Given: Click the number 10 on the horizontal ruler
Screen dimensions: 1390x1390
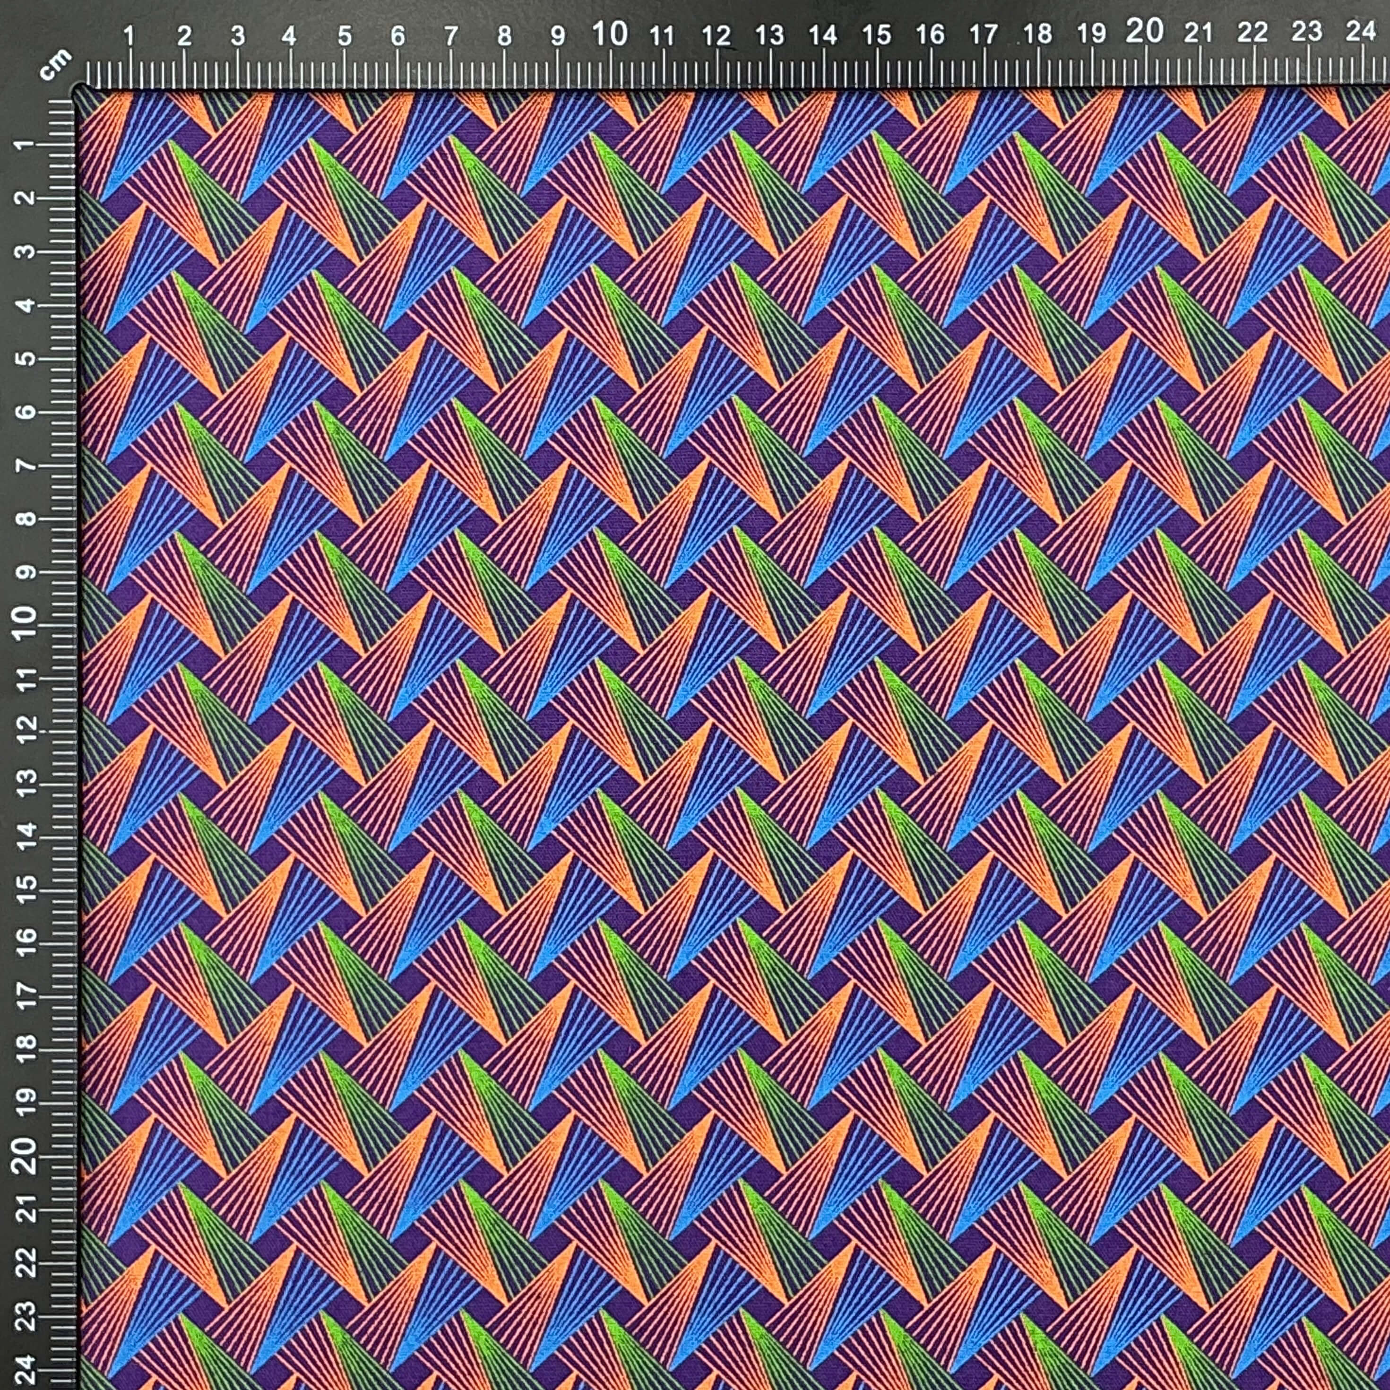Looking at the screenshot, I should 610,34.
